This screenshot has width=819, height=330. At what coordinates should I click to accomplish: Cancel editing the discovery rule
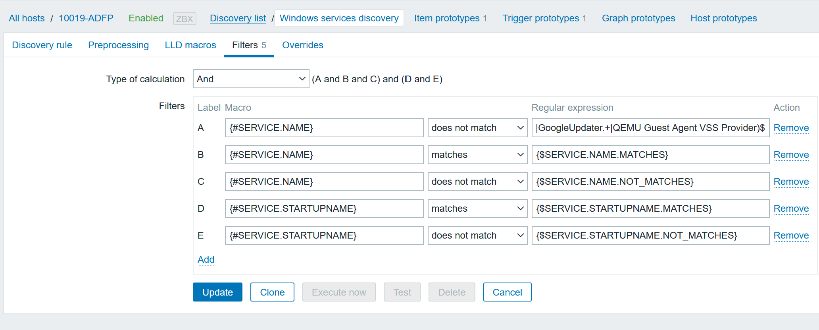[x=507, y=292]
